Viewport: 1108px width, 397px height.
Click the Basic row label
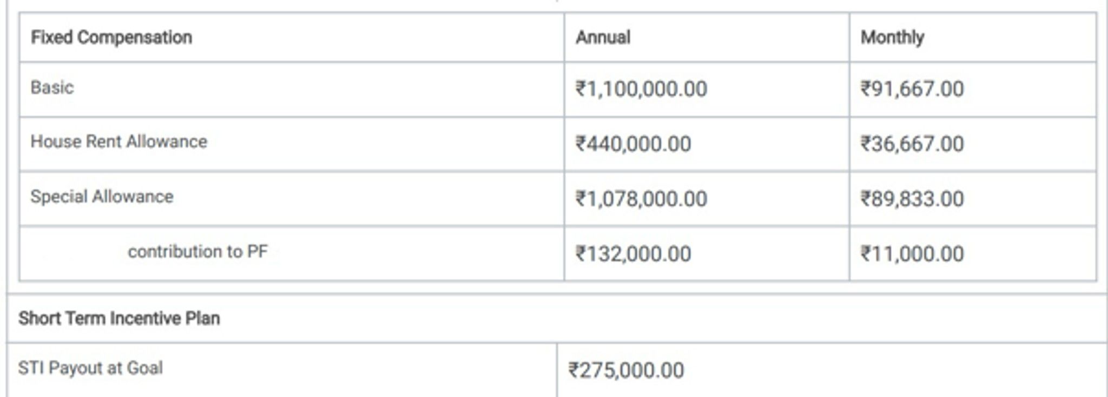(x=52, y=88)
